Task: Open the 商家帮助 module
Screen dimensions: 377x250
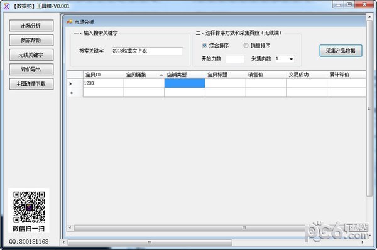Action: click(x=31, y=40)
